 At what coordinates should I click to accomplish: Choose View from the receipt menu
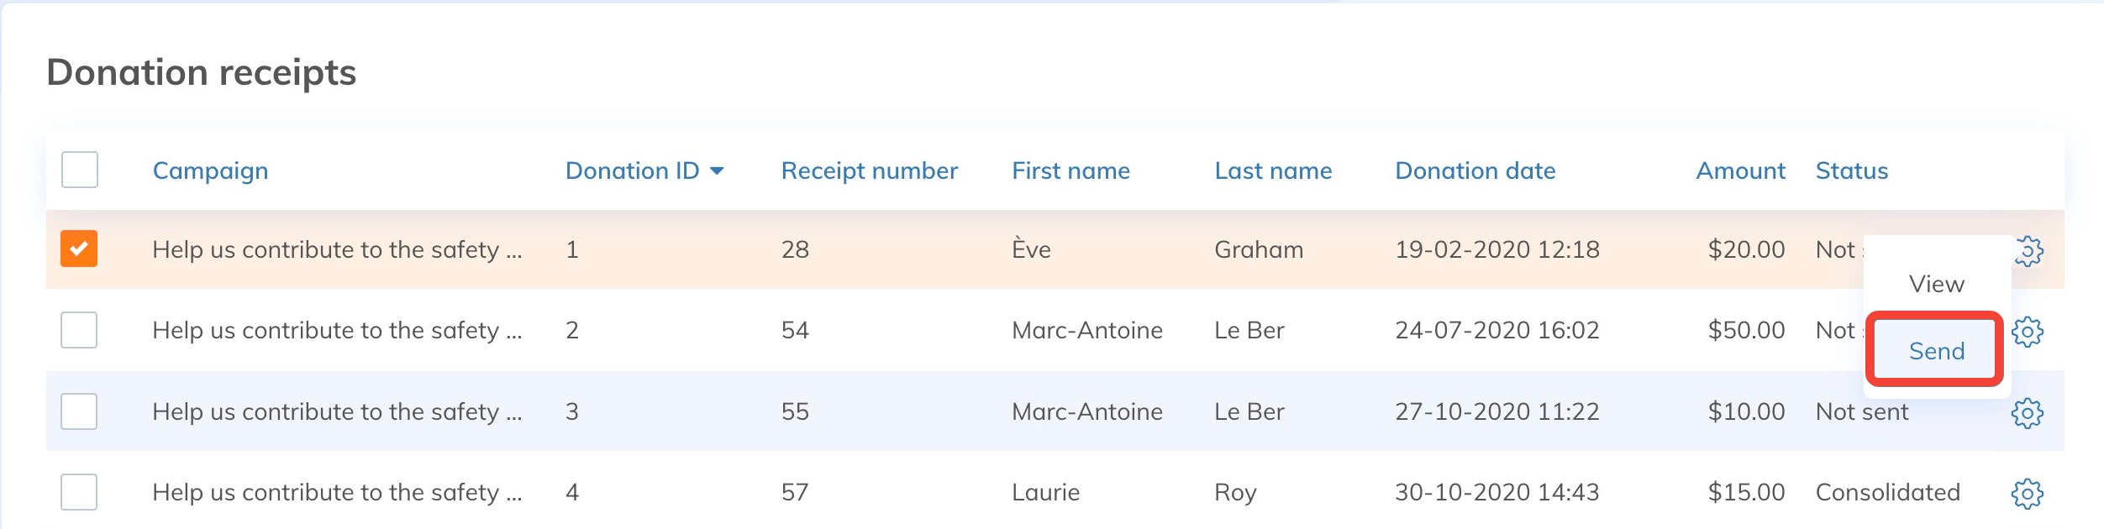[1936, 284]
